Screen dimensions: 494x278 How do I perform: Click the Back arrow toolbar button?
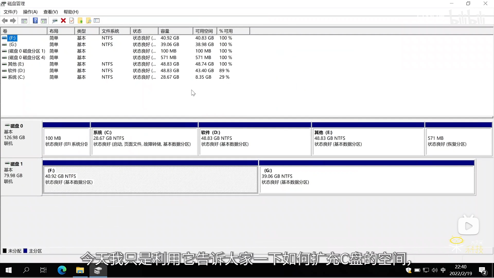click(5, 21)
